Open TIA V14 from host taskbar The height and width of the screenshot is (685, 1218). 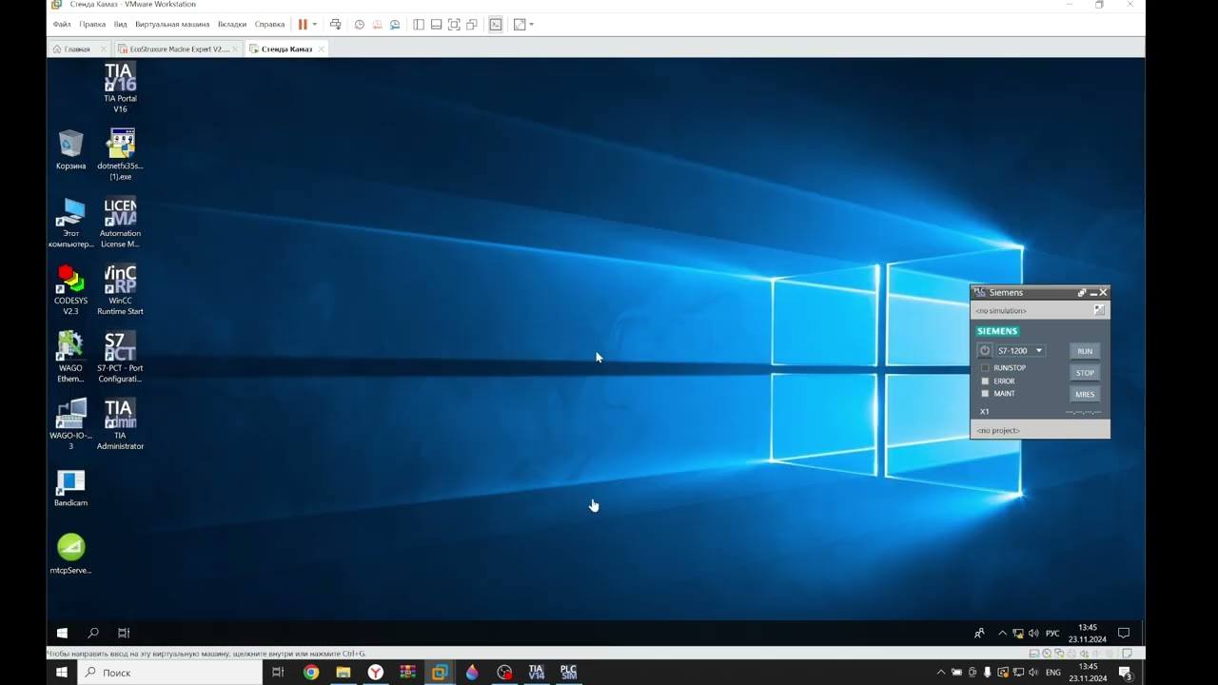click(x=536, y=672)
